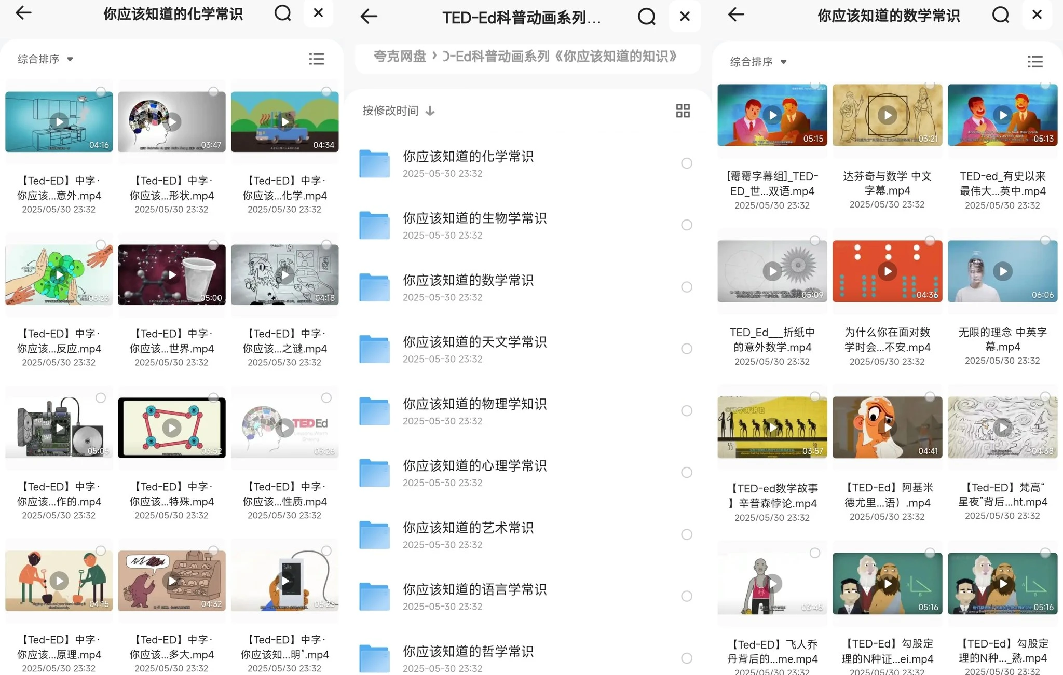
Task: Play the 你应该...意外.mp4 video
Action: pyautogui.click(x=59, y=122)
